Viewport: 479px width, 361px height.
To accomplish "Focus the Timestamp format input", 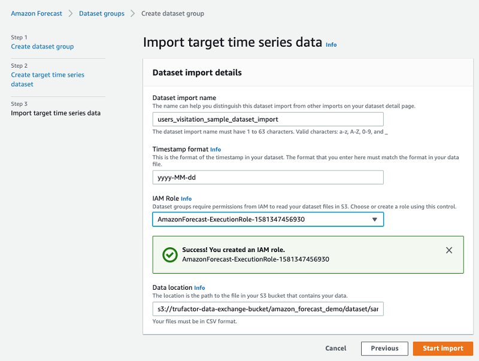I will pos(268,177).
